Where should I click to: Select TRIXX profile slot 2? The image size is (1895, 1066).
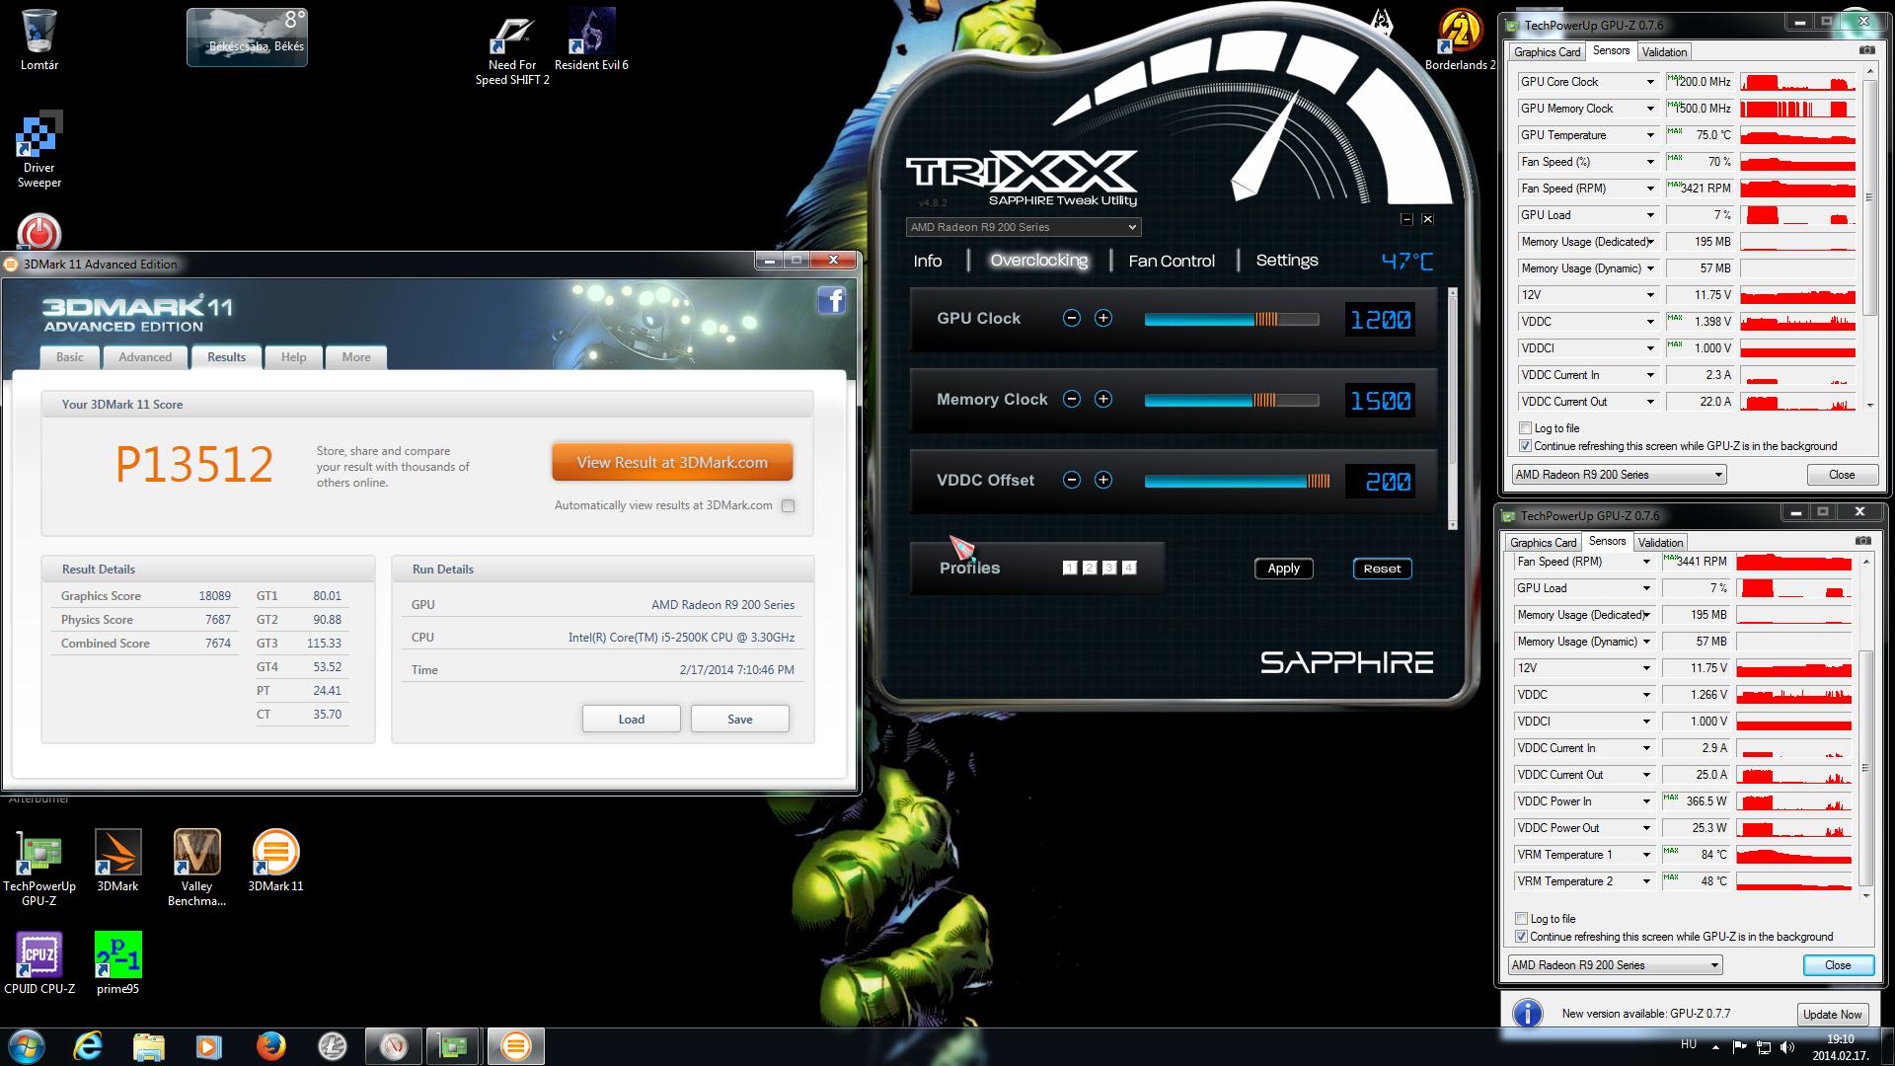pos(1090,568)
